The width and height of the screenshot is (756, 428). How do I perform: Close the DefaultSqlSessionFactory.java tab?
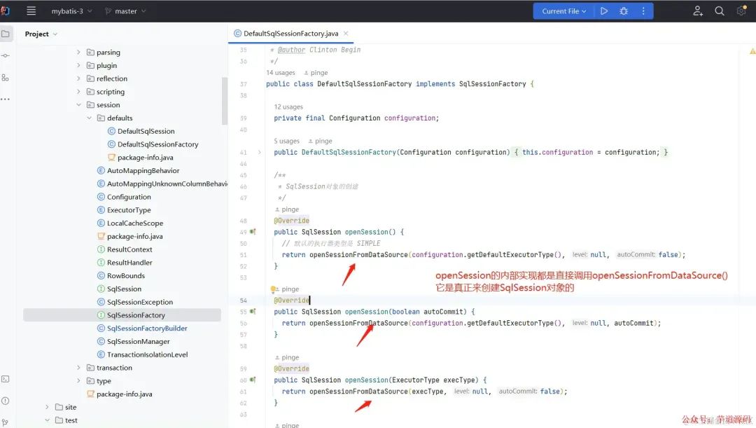coord(346,34)
